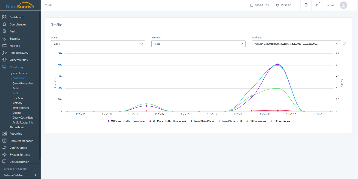The image size is (358, 179).
Task: Click the Dashboard grid icon in sidebar
Action: [x=4, y=17]
